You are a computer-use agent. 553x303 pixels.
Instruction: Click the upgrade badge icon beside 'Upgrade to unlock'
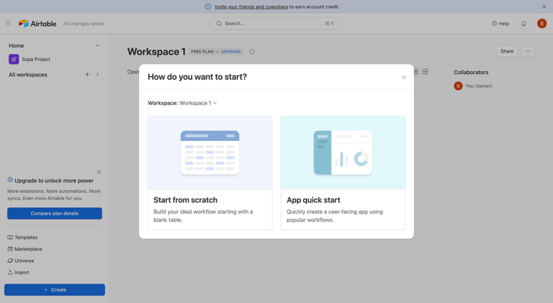coord(10,180)
